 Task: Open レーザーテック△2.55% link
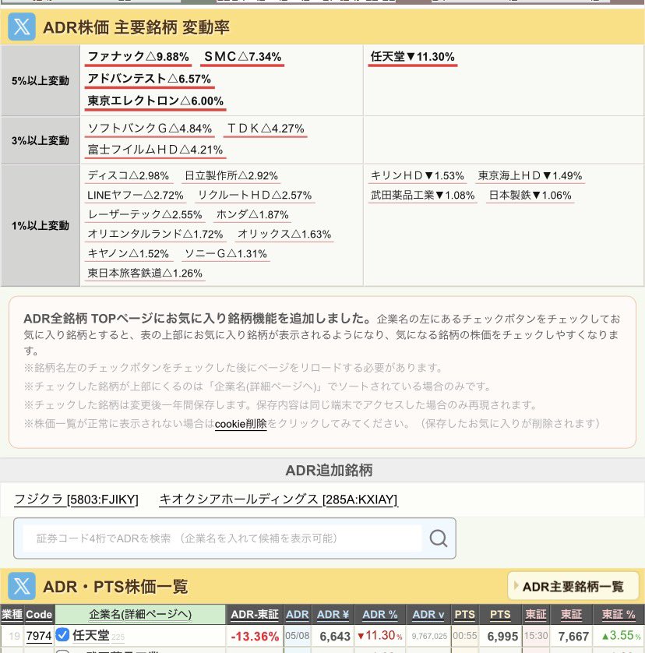[x=144, y=214]
